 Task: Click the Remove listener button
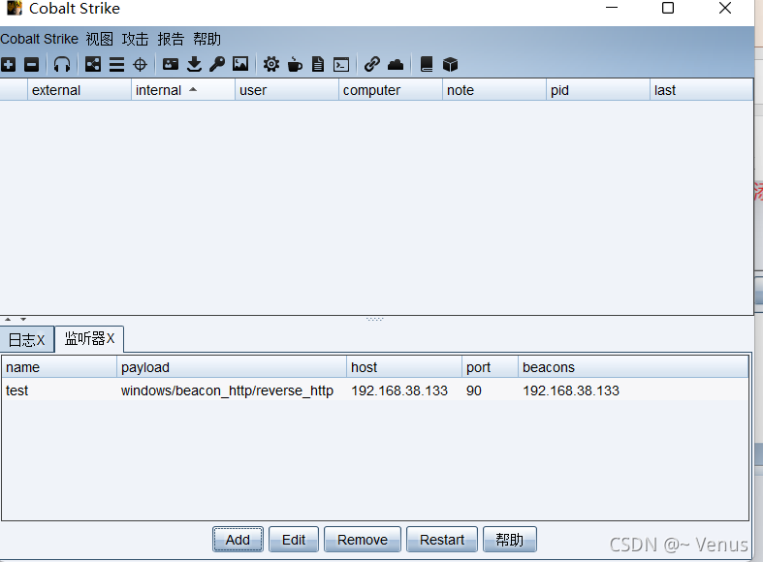pos(363,540)
